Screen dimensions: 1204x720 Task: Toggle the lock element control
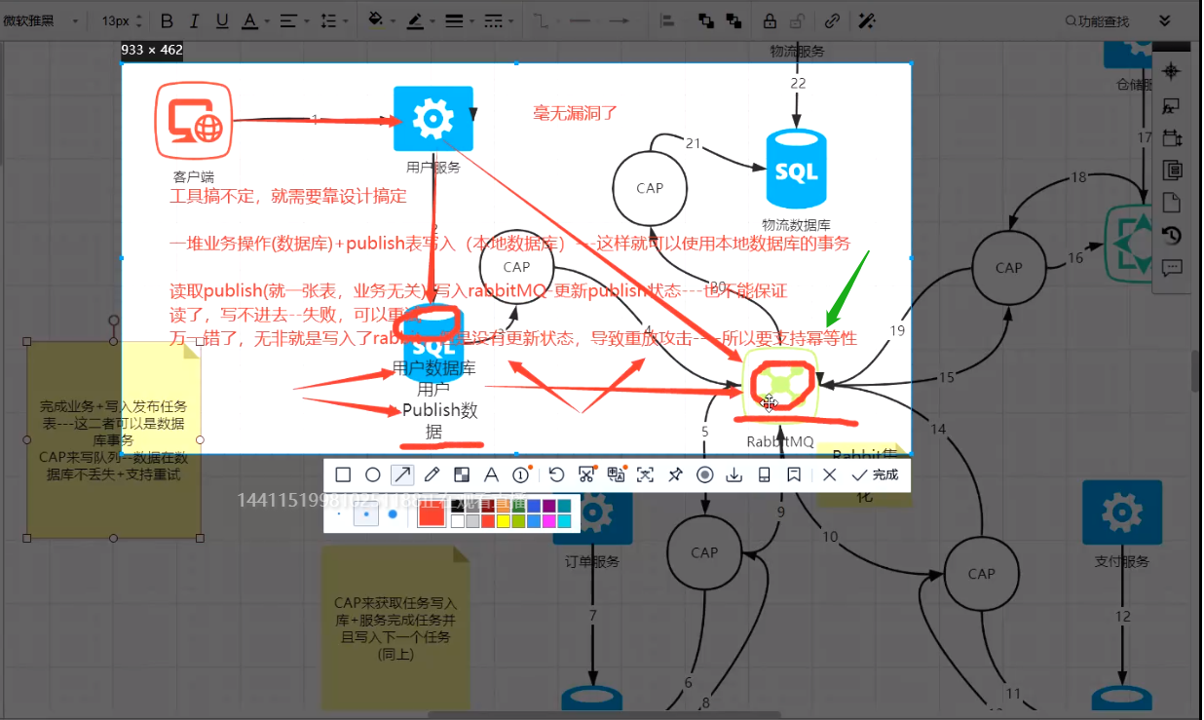771,19
